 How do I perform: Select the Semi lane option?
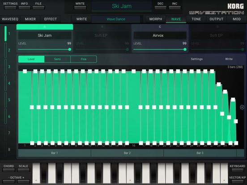[x=57, y=59]
